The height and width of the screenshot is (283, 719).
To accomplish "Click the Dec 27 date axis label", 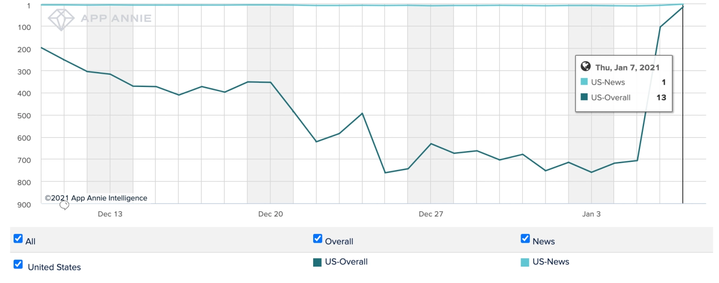I will (x=431, y=214).
